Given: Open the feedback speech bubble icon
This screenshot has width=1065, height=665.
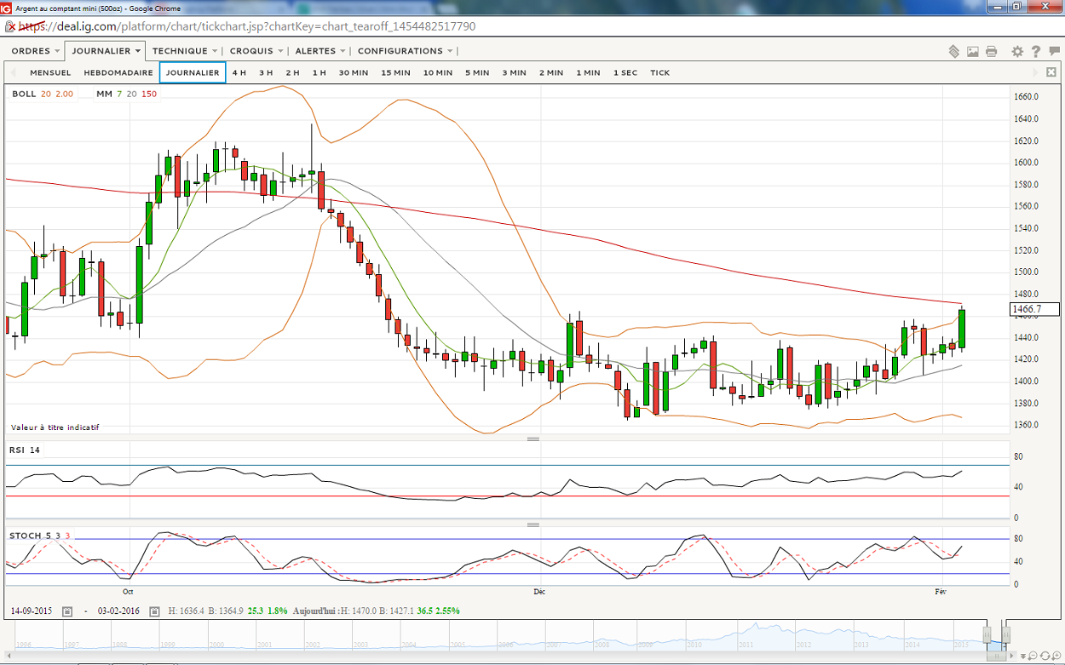Looking at the screenshot, I should coord(1053,52).
